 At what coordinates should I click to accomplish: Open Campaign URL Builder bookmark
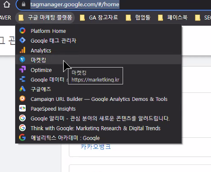[x=98, y=99]
